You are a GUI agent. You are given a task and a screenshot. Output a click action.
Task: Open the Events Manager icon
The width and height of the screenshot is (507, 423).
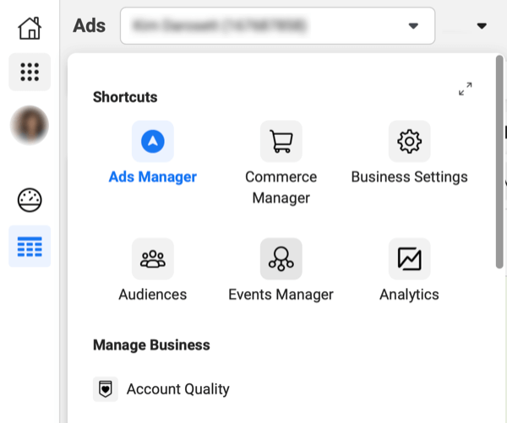pyautogui.click(x=281, y=259)
